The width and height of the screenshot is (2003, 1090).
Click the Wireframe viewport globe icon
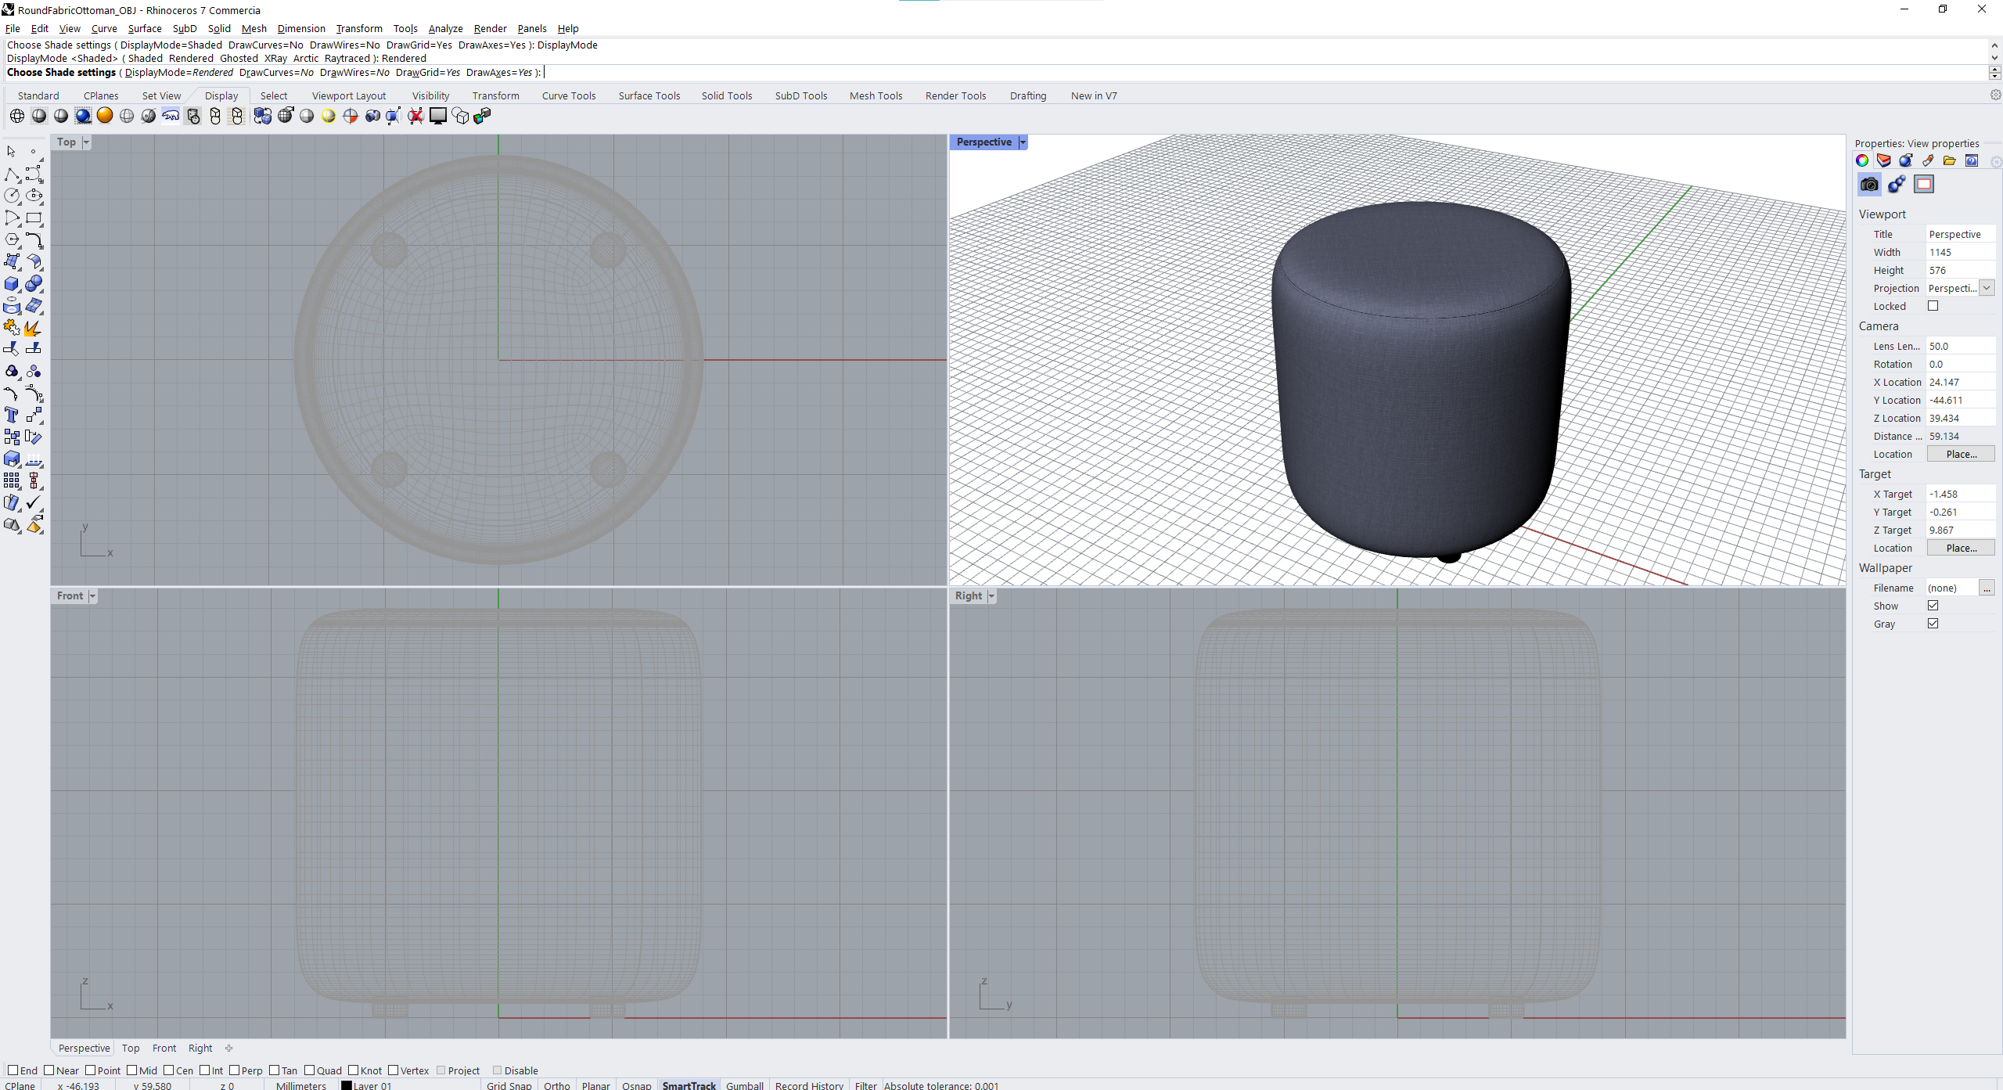(x=17, y=116)
